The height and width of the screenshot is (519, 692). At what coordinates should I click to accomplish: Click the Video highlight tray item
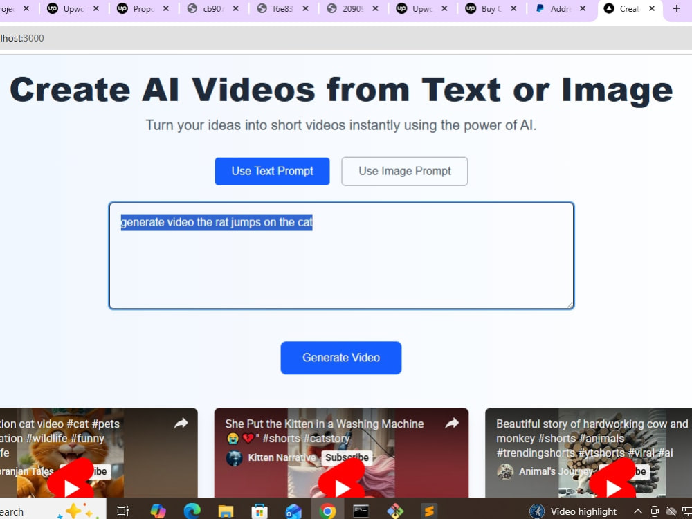[x=573, y=511]
